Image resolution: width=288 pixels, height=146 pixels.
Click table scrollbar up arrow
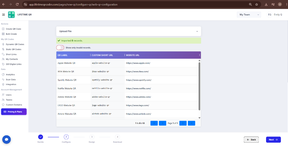tap(199, 60)
